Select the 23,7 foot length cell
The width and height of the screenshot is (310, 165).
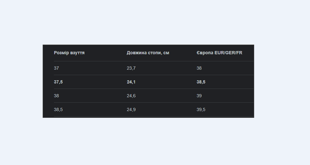pos(131,68)
